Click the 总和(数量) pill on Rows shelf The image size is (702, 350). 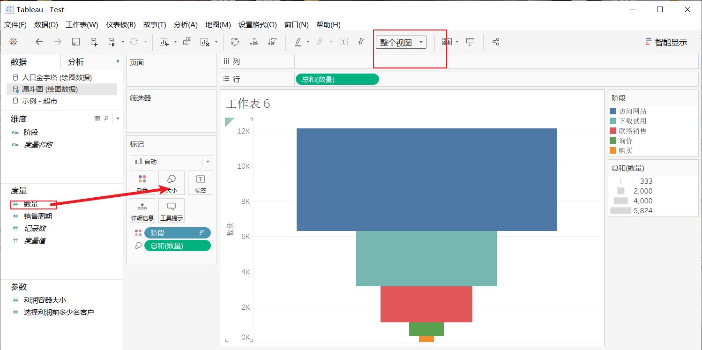[x=337, y=79]
